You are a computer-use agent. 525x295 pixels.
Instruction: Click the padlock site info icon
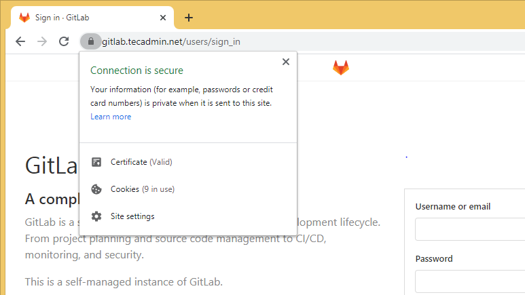point(91,41)
